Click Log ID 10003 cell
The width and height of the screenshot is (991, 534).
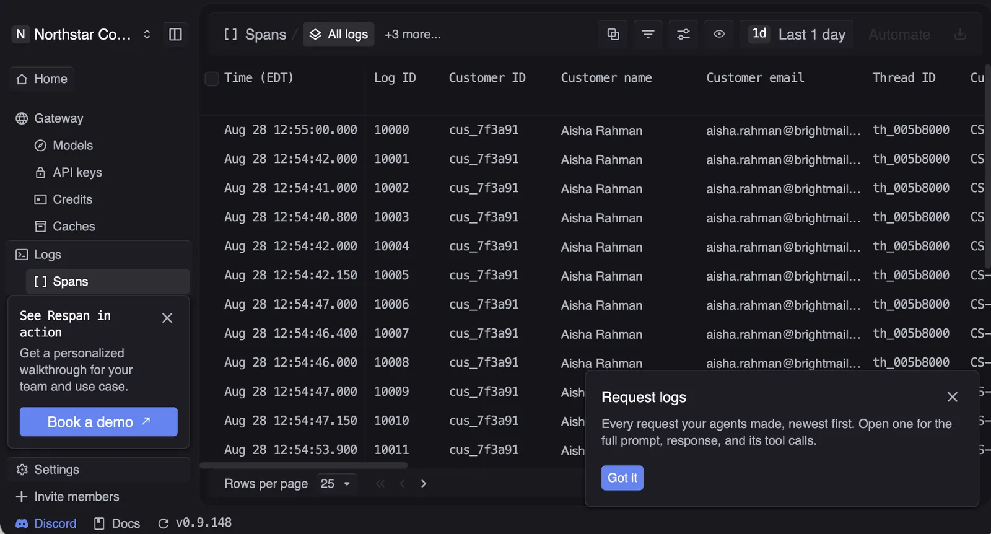tap(391, 217)
